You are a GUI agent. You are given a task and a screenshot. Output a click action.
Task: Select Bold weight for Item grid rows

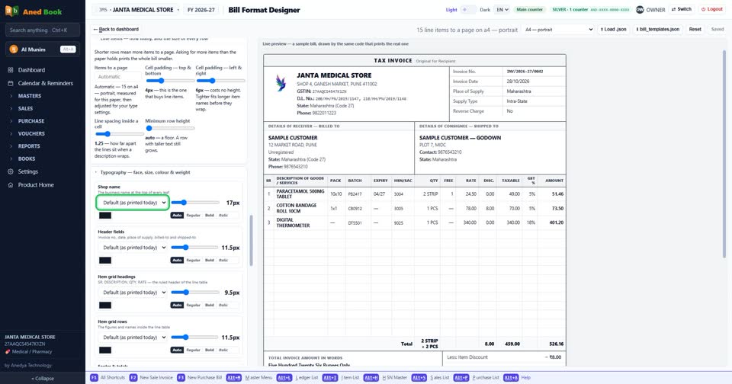209,350
